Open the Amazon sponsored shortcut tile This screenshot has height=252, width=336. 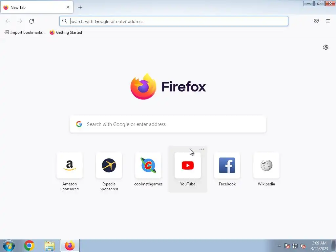click(70, 165)
